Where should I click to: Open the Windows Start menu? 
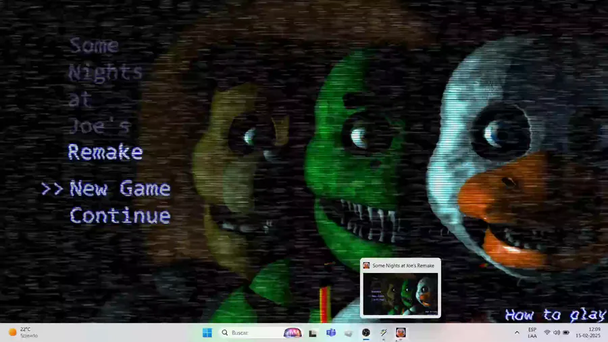(207, 333)
